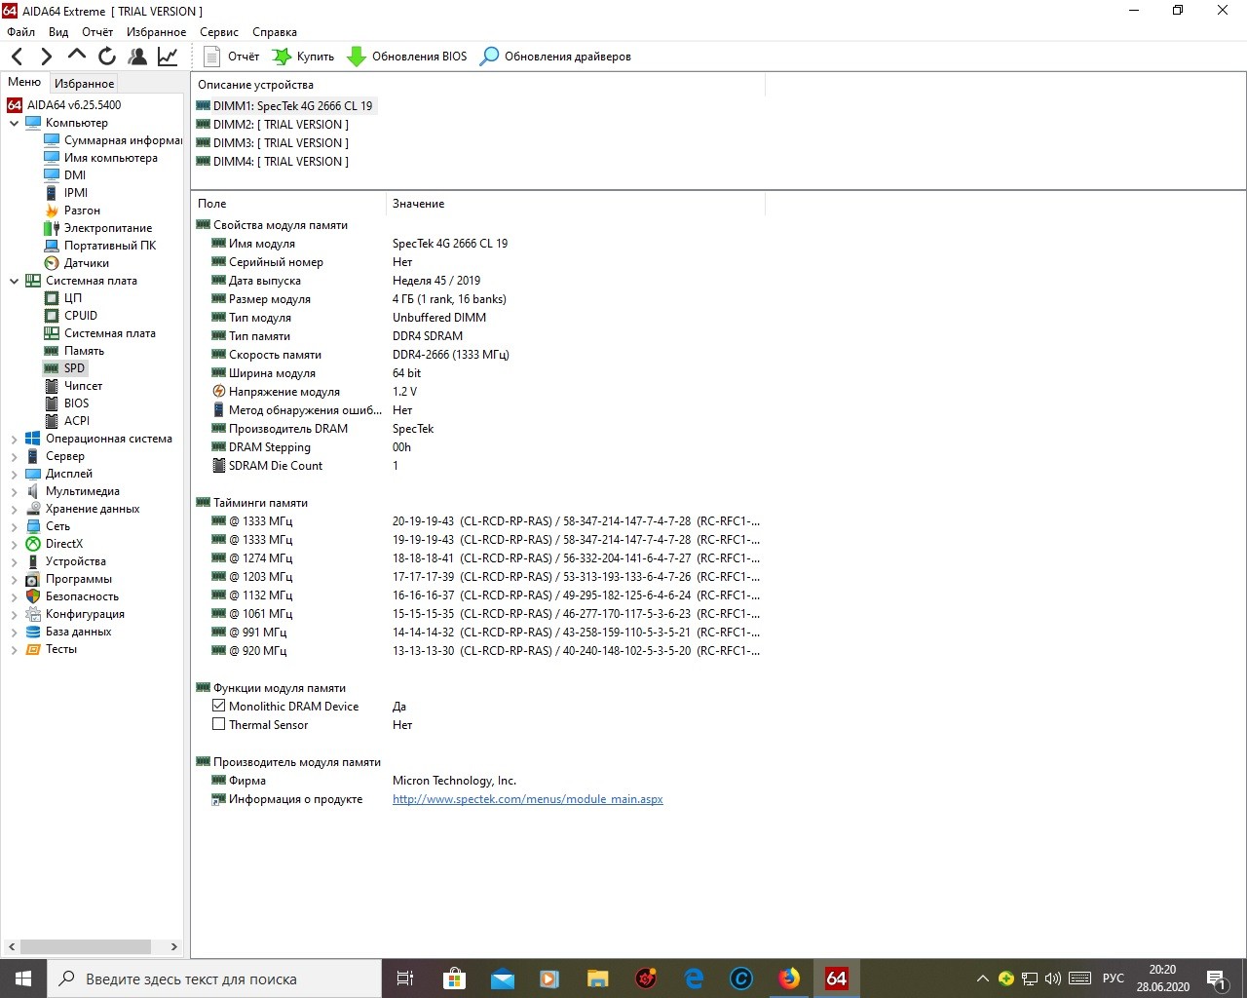The height and width of the screenshot is (998, 1247).
Task: Open the Mail app from taskbar
Action: [x=503, y=979]
